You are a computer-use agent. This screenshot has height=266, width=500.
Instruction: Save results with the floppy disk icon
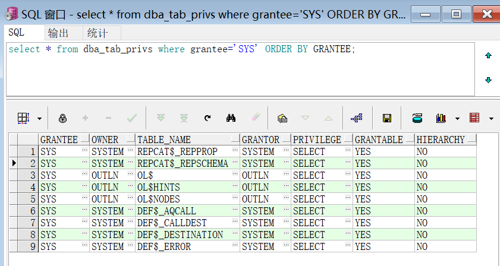click(x=387, y=118)
